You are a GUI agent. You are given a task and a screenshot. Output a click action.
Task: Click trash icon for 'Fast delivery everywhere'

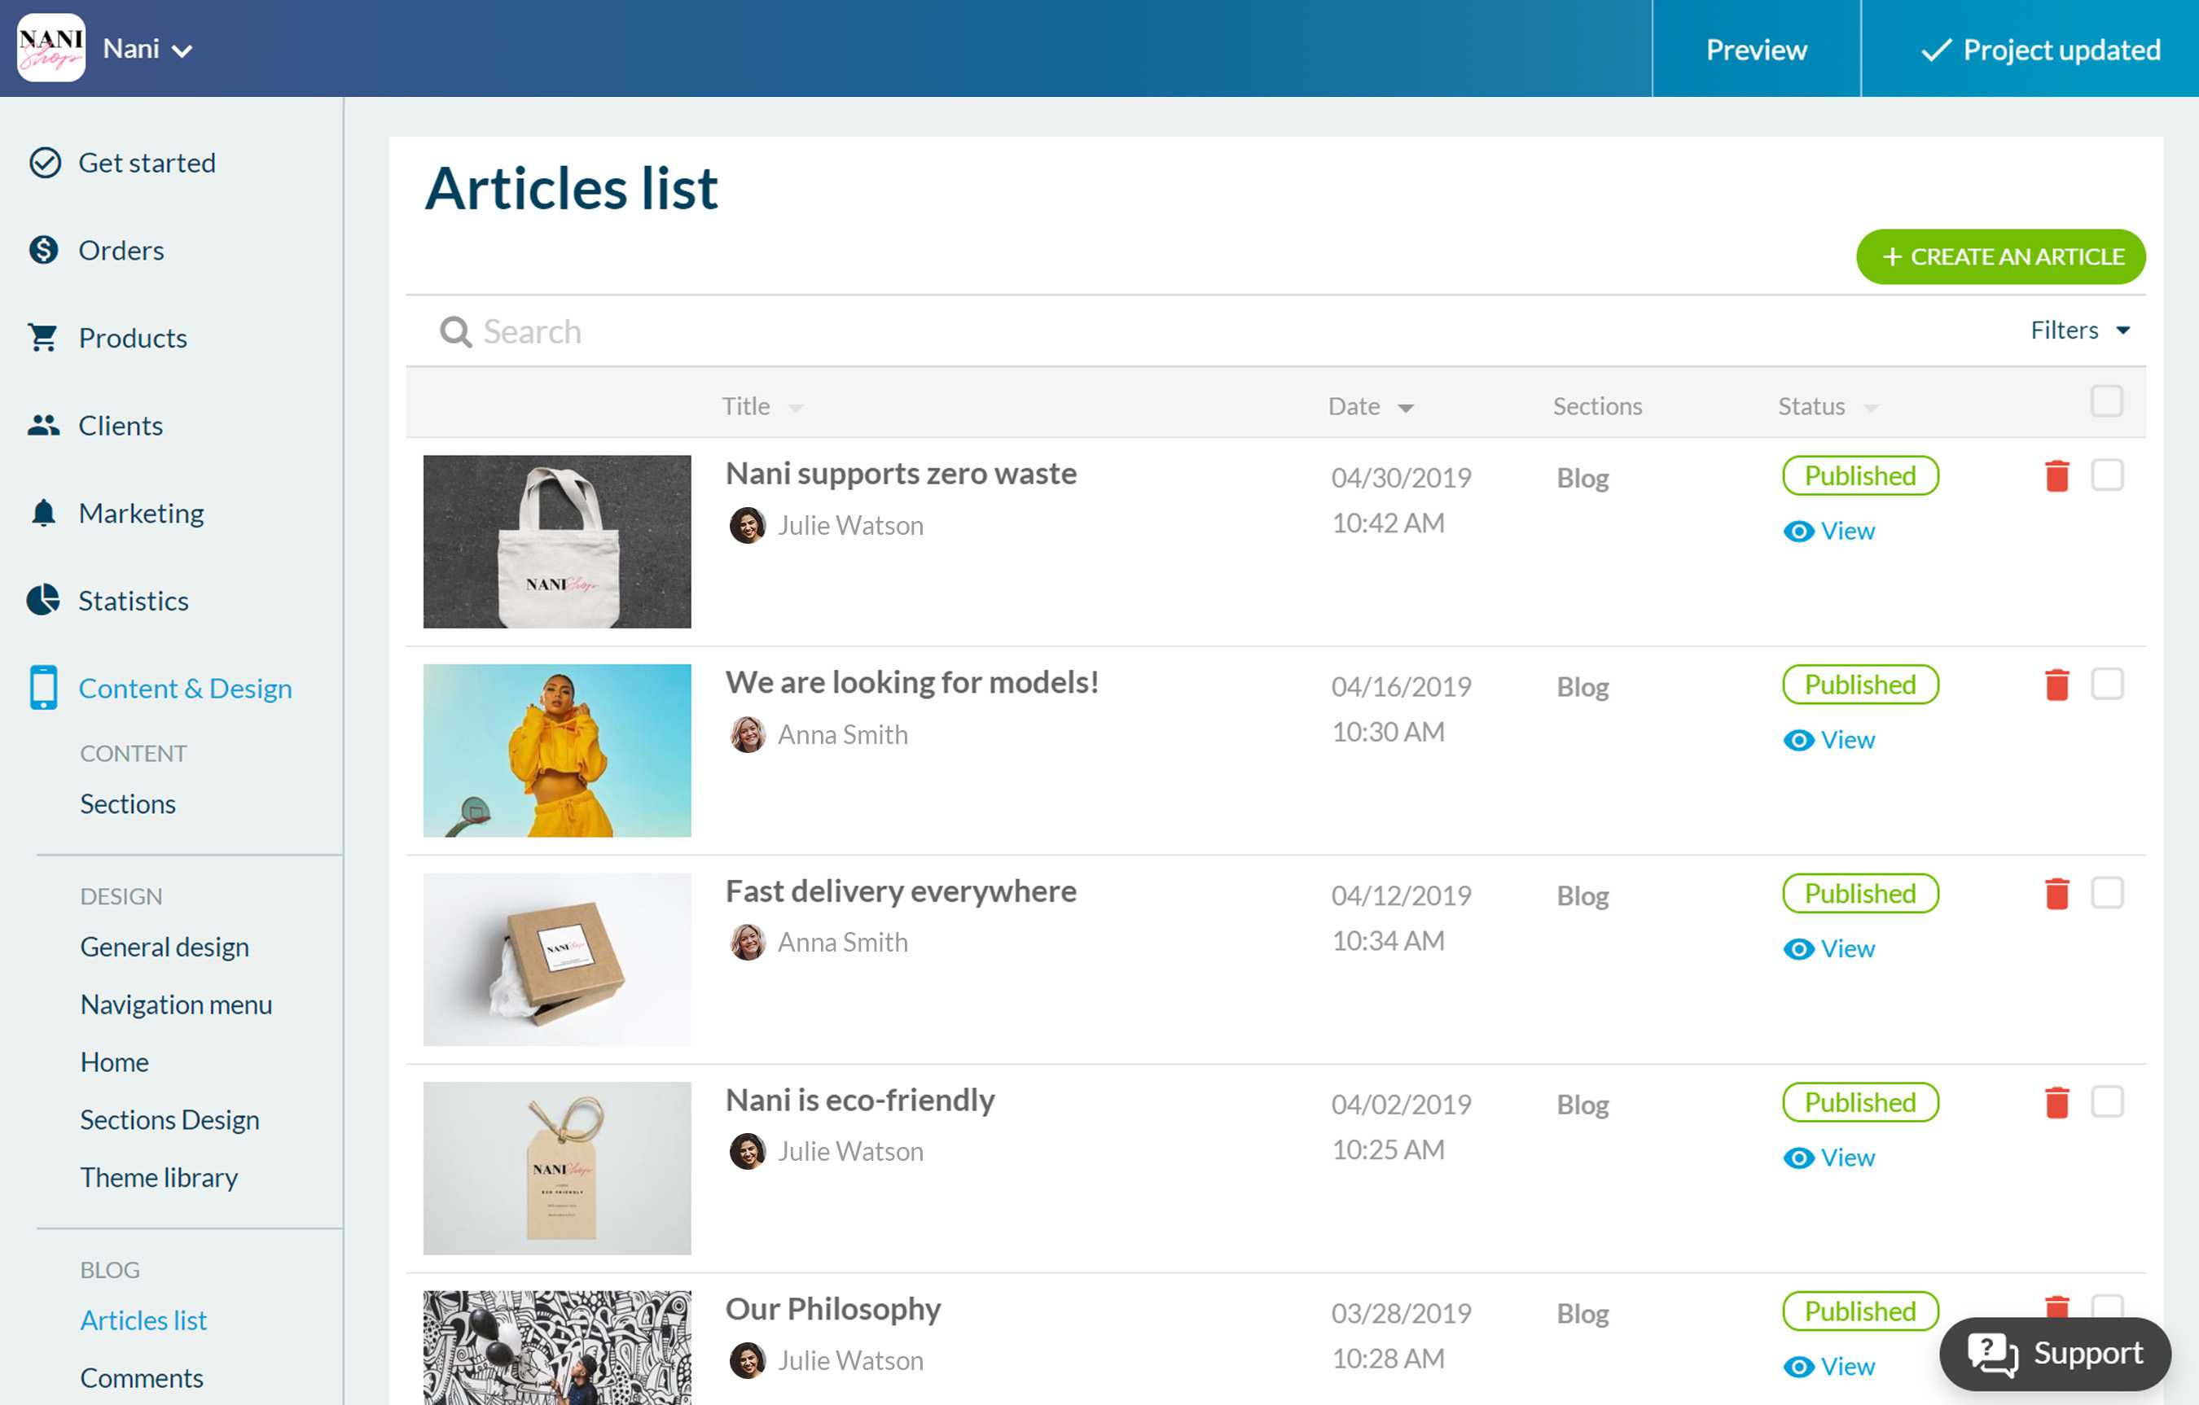pyautogui.click(x=2056, y=894)
